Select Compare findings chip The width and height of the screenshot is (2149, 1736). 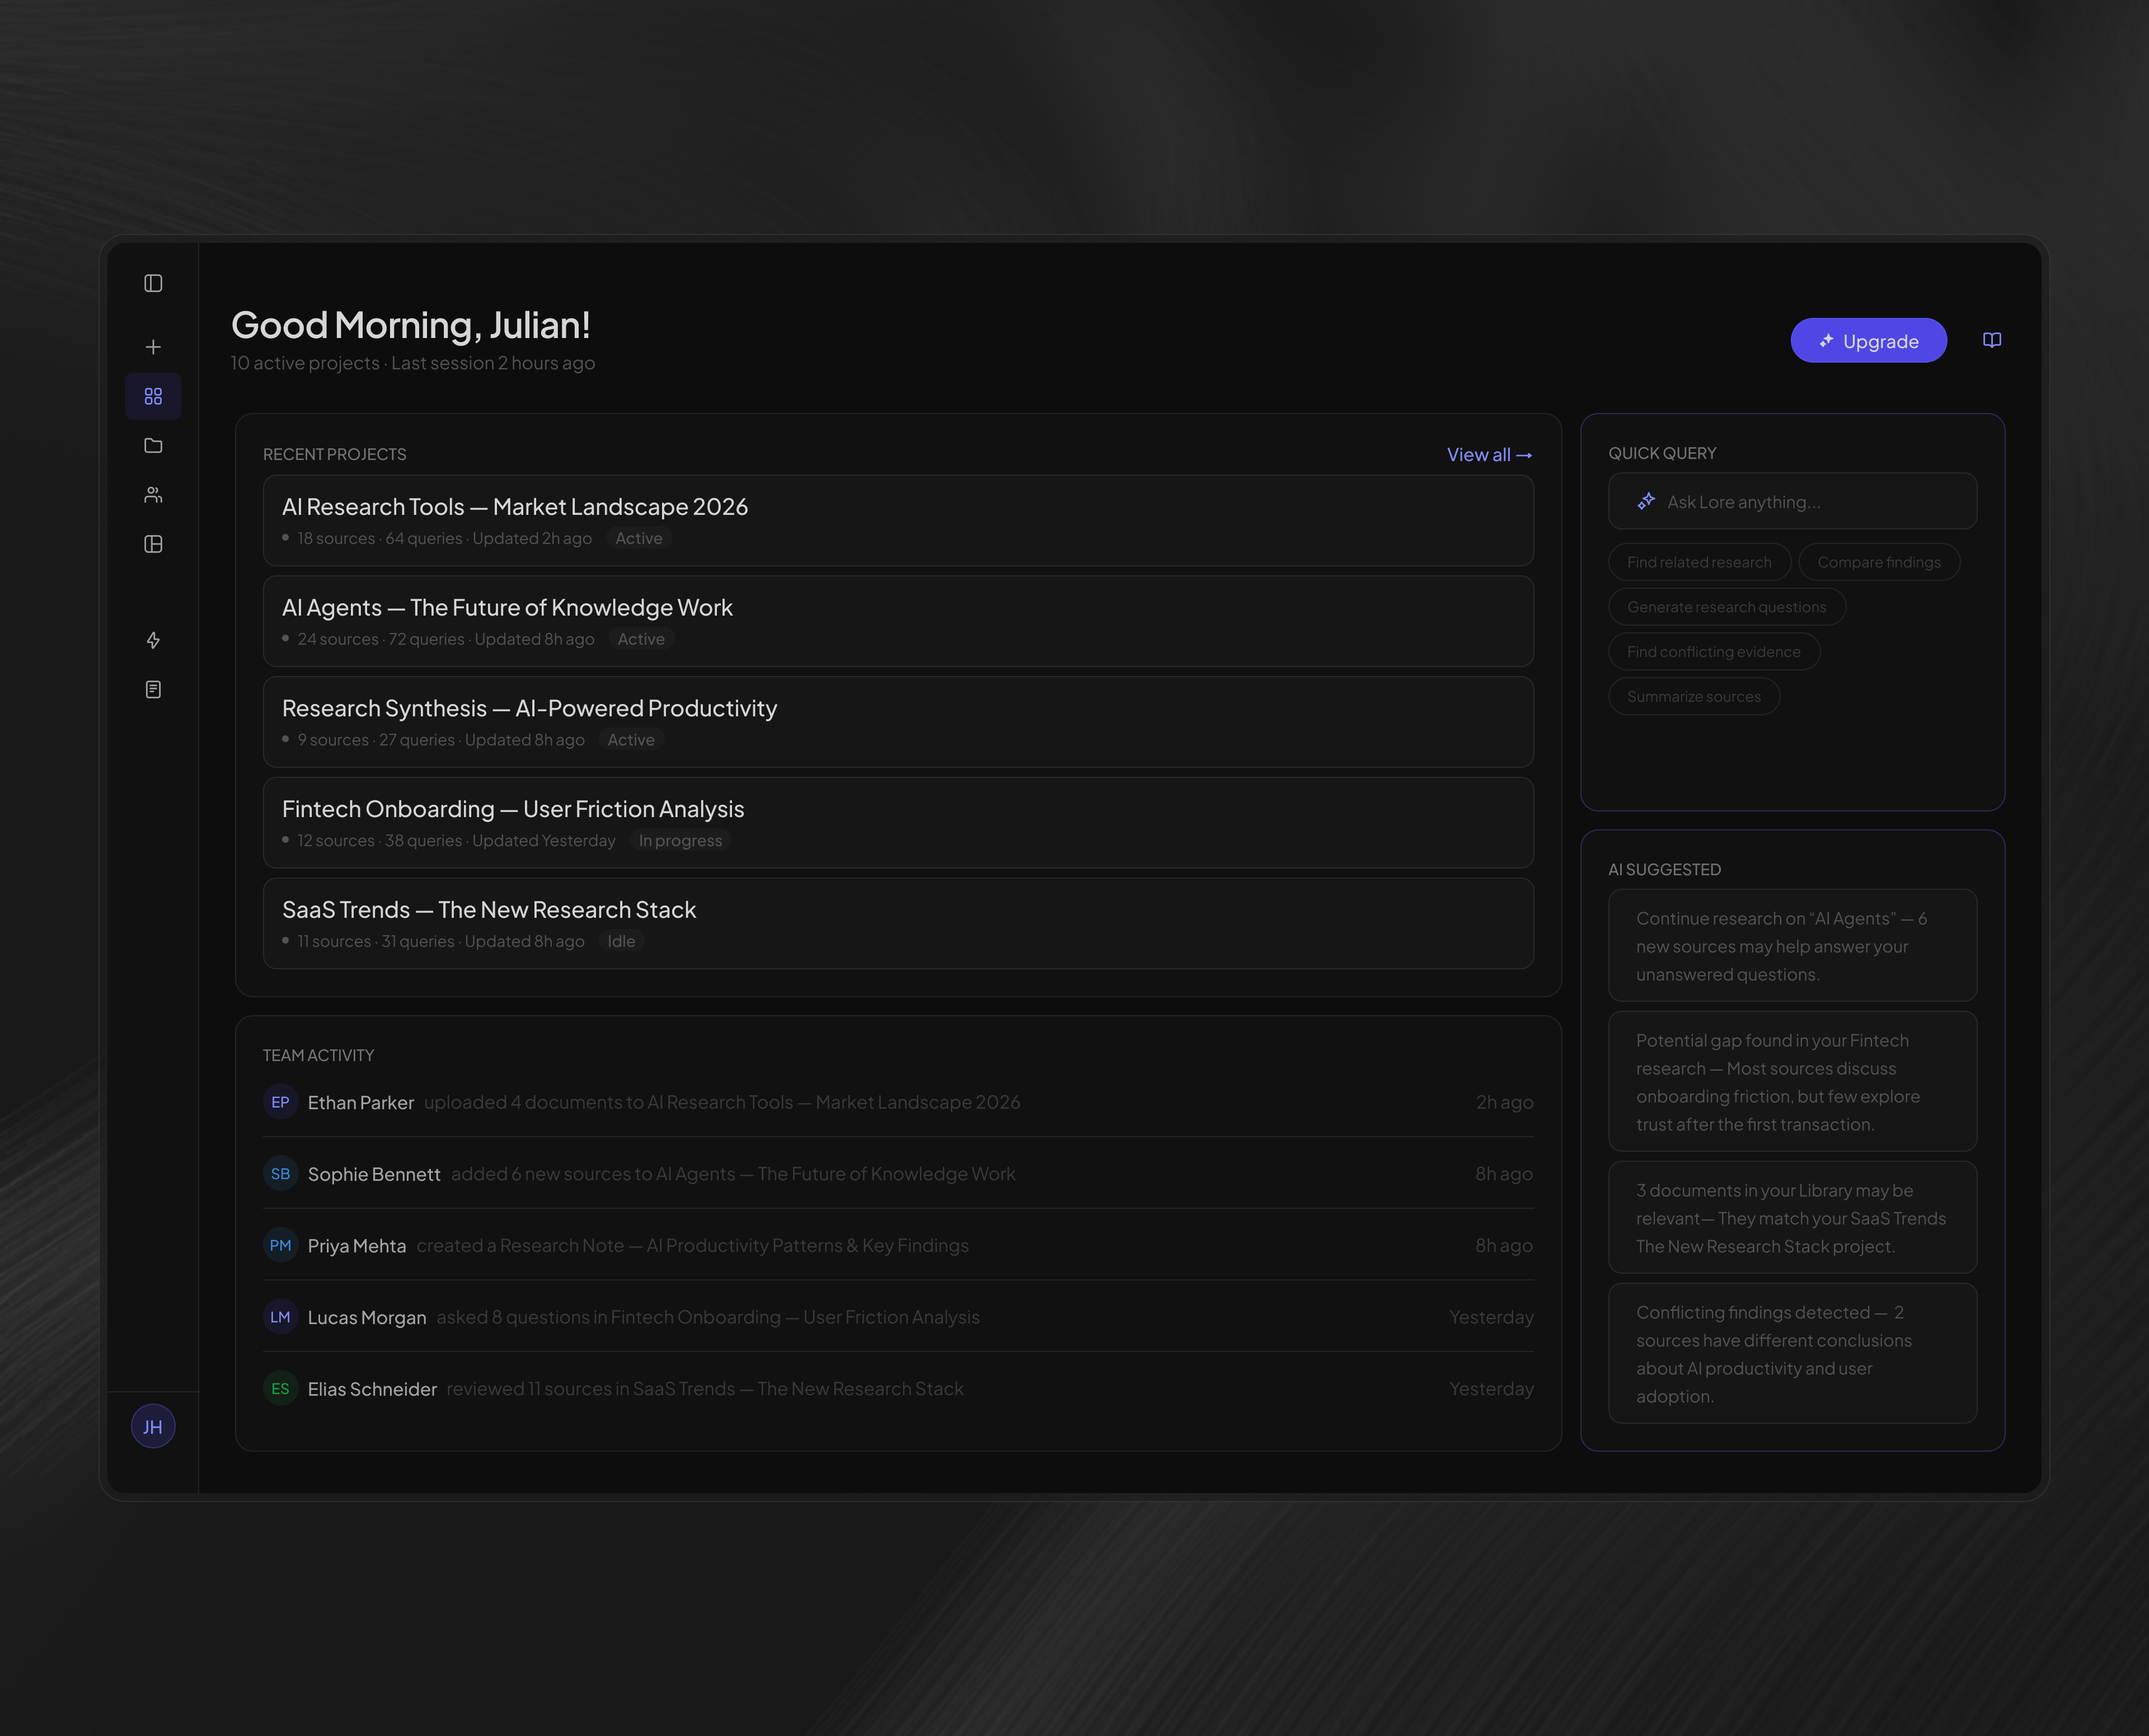pos(1879,562)
